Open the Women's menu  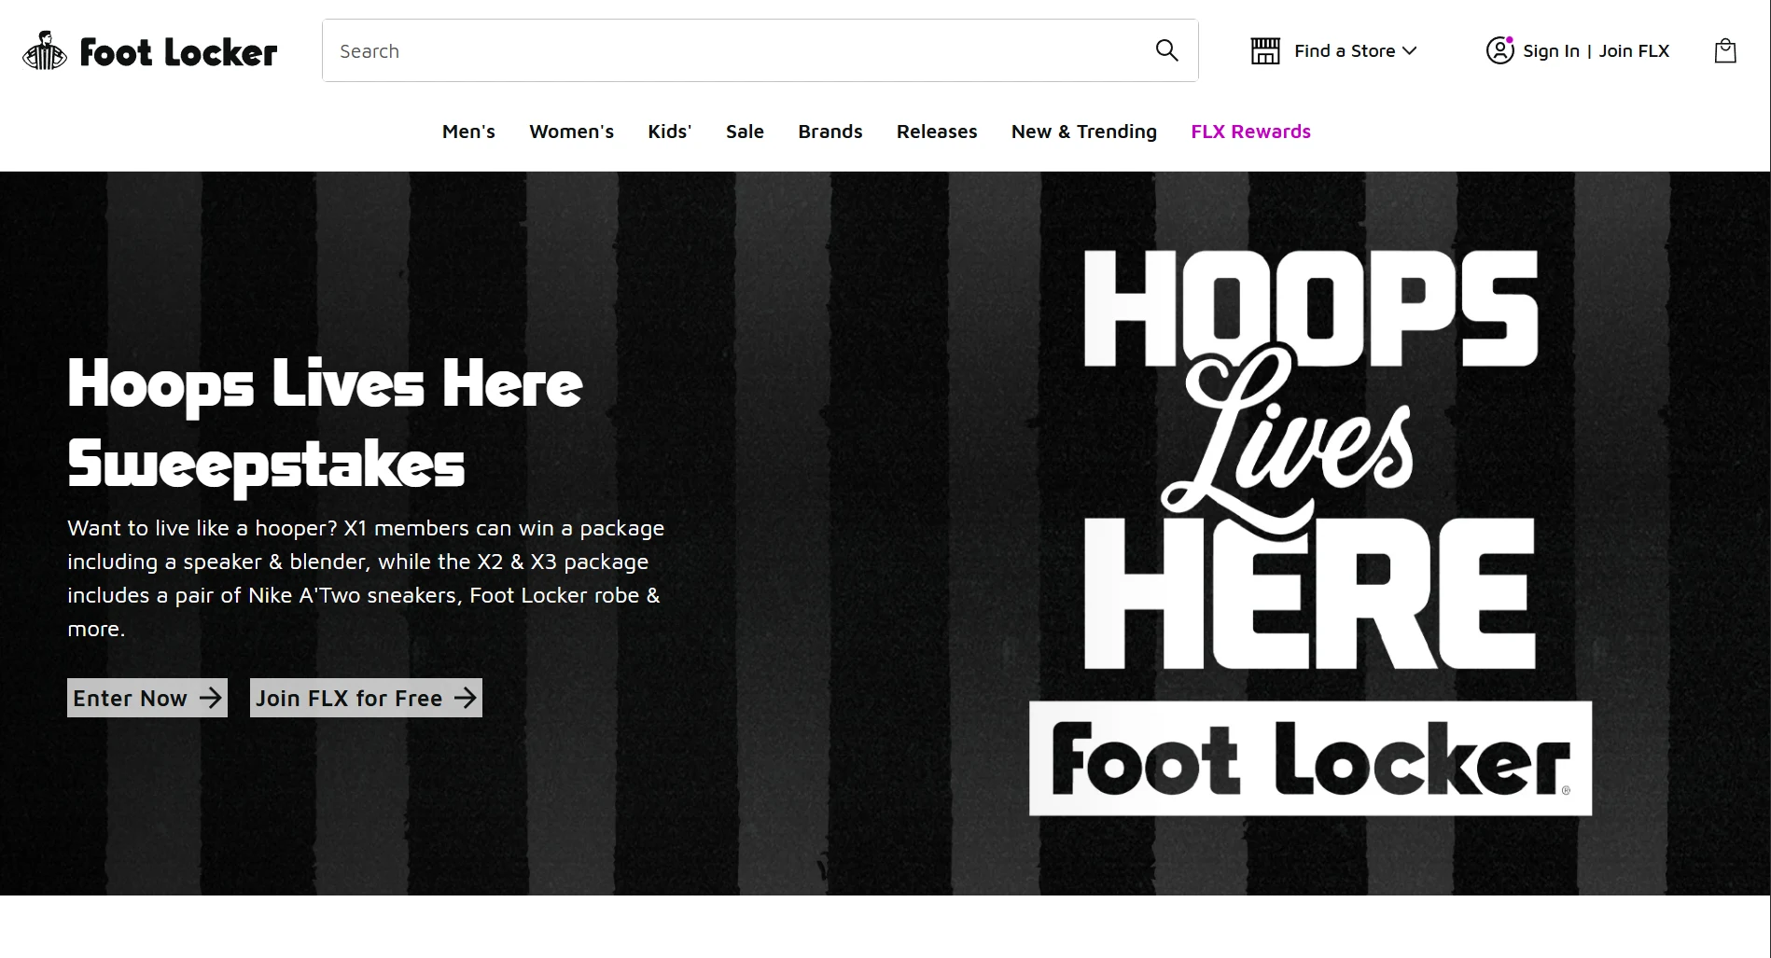tap(571, 132)
